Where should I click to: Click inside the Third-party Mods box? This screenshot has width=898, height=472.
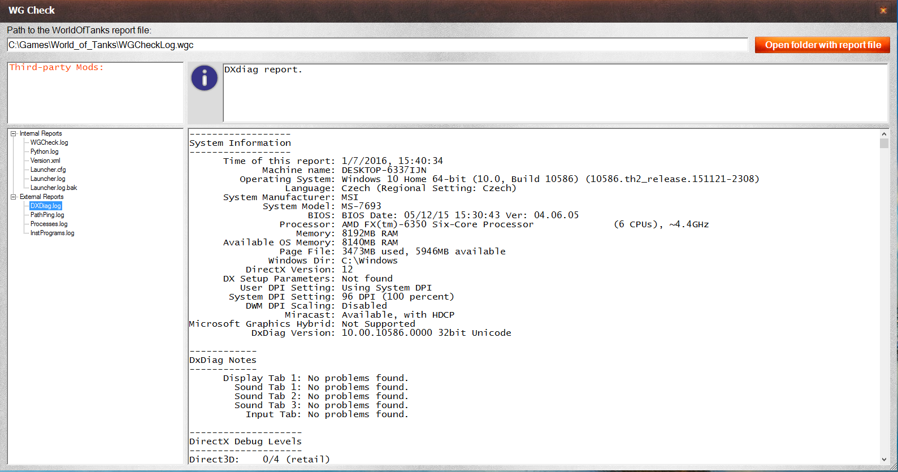95,96
